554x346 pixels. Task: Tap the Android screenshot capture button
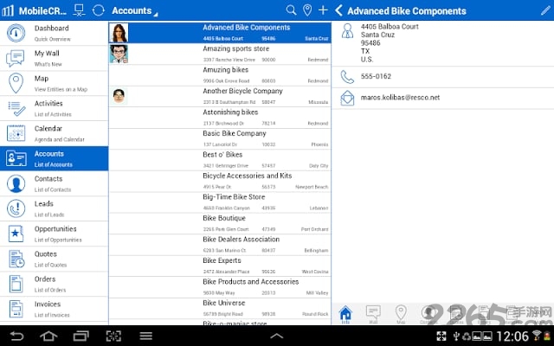click(x=113, y=336)
